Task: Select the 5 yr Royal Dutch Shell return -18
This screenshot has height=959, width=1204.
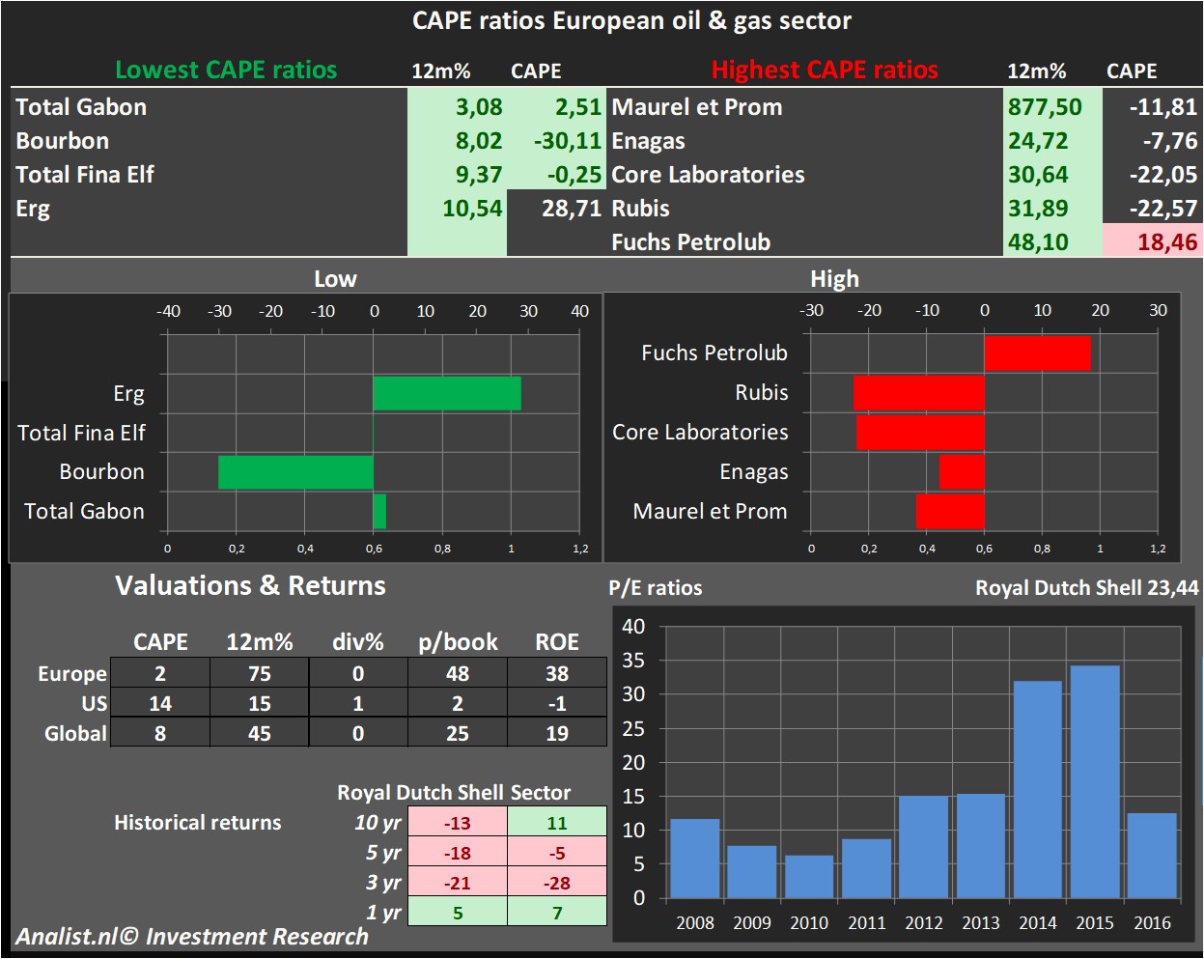Action: [x=458, y=853]
